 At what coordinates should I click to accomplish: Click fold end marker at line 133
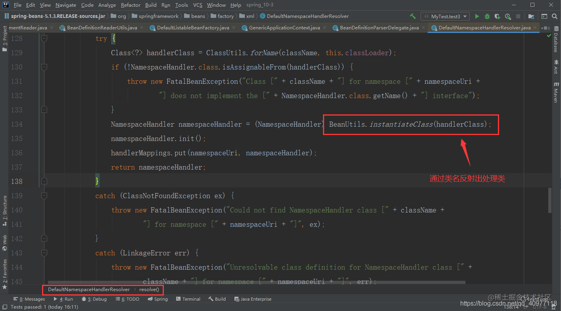44,110
